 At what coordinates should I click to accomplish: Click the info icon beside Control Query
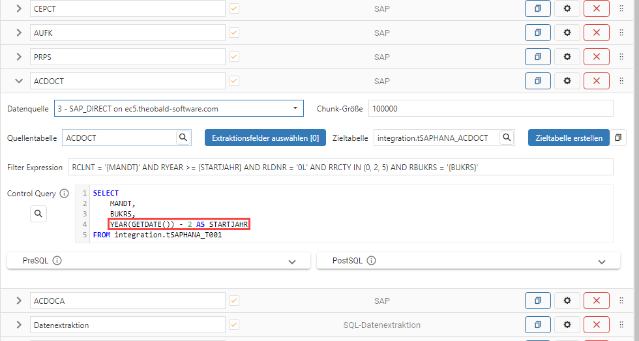(x=64, y=194)
